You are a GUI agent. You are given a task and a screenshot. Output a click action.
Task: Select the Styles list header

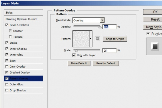(24, 13)
